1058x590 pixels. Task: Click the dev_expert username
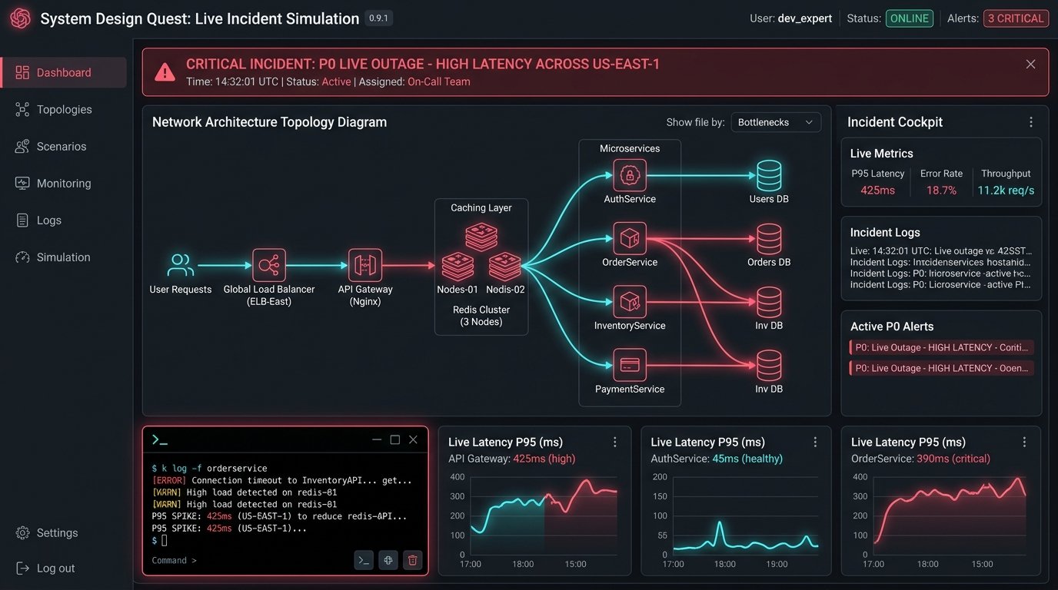point(805,18)
